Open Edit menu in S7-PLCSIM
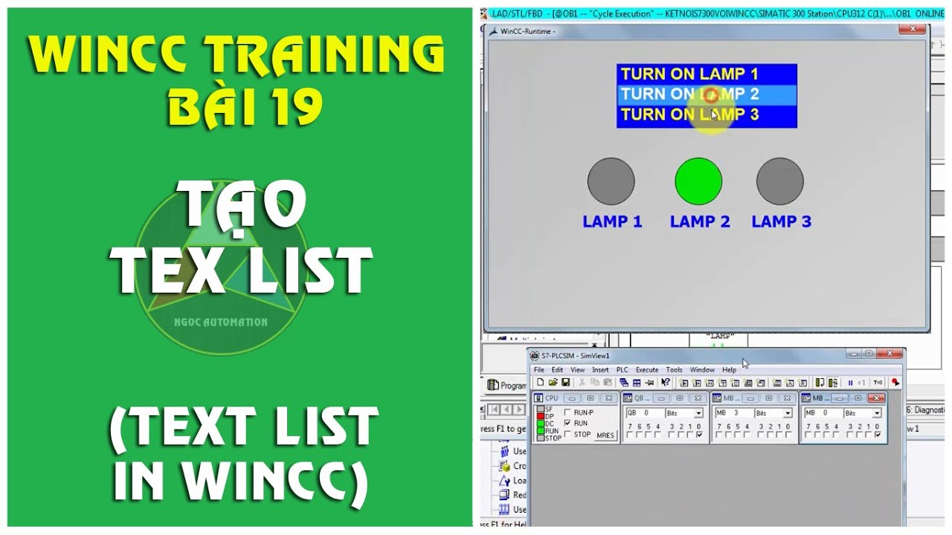Screen dimensions: 952x535 point(557,369)
